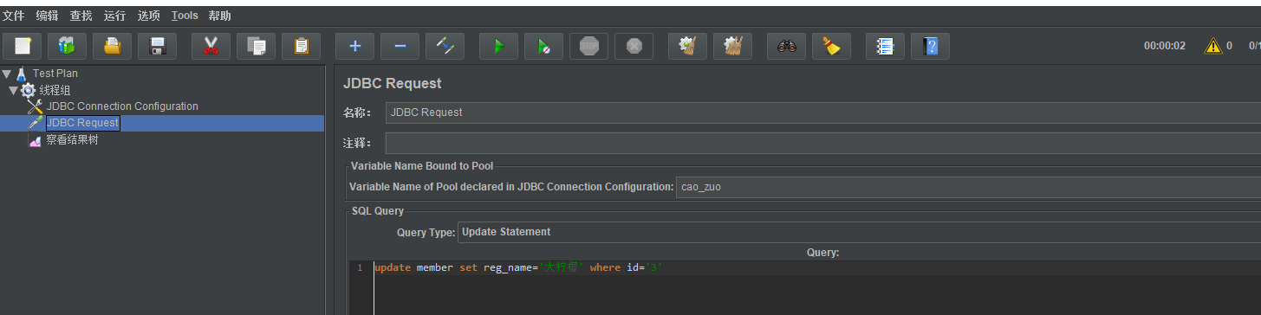The width and height of the screenshot is (1261, 315).
Task: Reset search with the brush icon
Action: (831, 46)
